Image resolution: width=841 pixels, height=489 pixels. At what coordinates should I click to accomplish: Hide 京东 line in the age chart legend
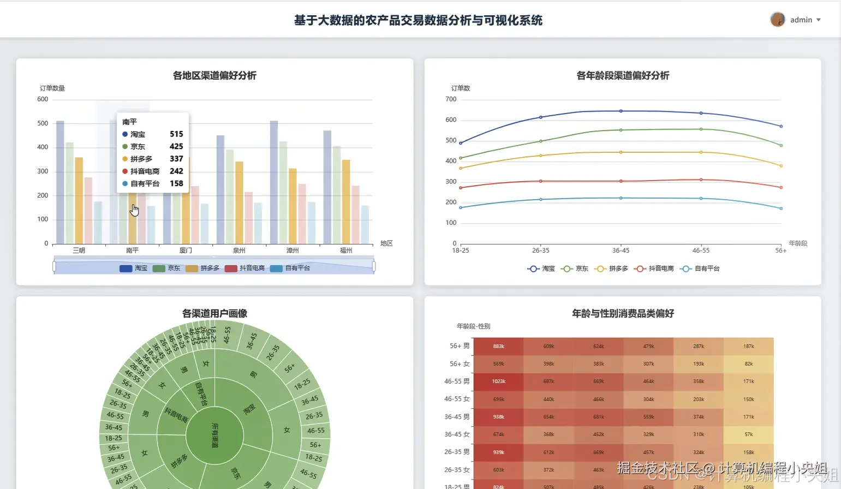(x=575, y=269)
